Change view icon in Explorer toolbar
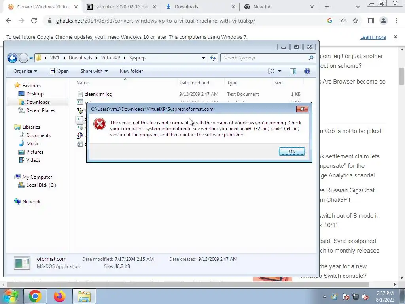The width and height of the screenshot is (405, 304). tap(271, 71)
